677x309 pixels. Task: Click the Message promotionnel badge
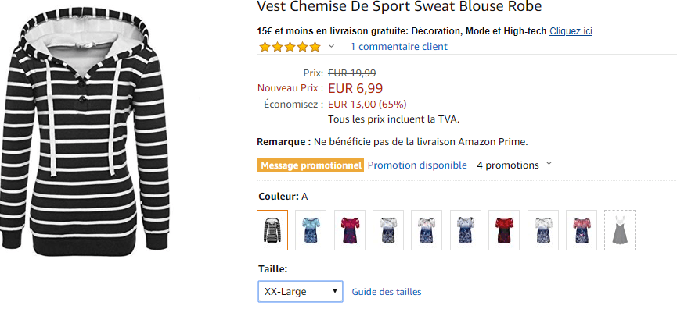pos(310,165)
